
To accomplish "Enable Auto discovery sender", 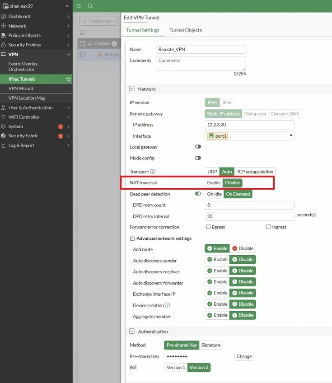I will pyautogui.click(x=217, y=259).
